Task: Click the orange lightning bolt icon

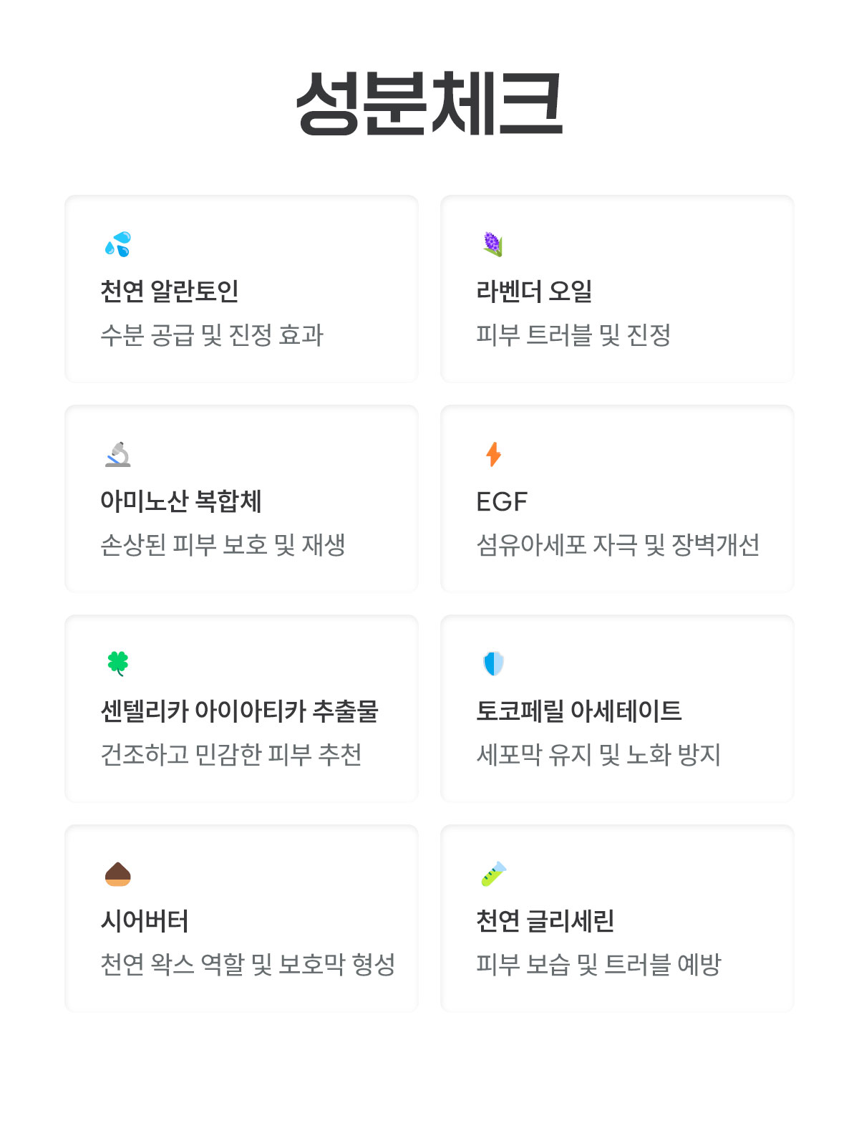Action: (x=493, y=454)
